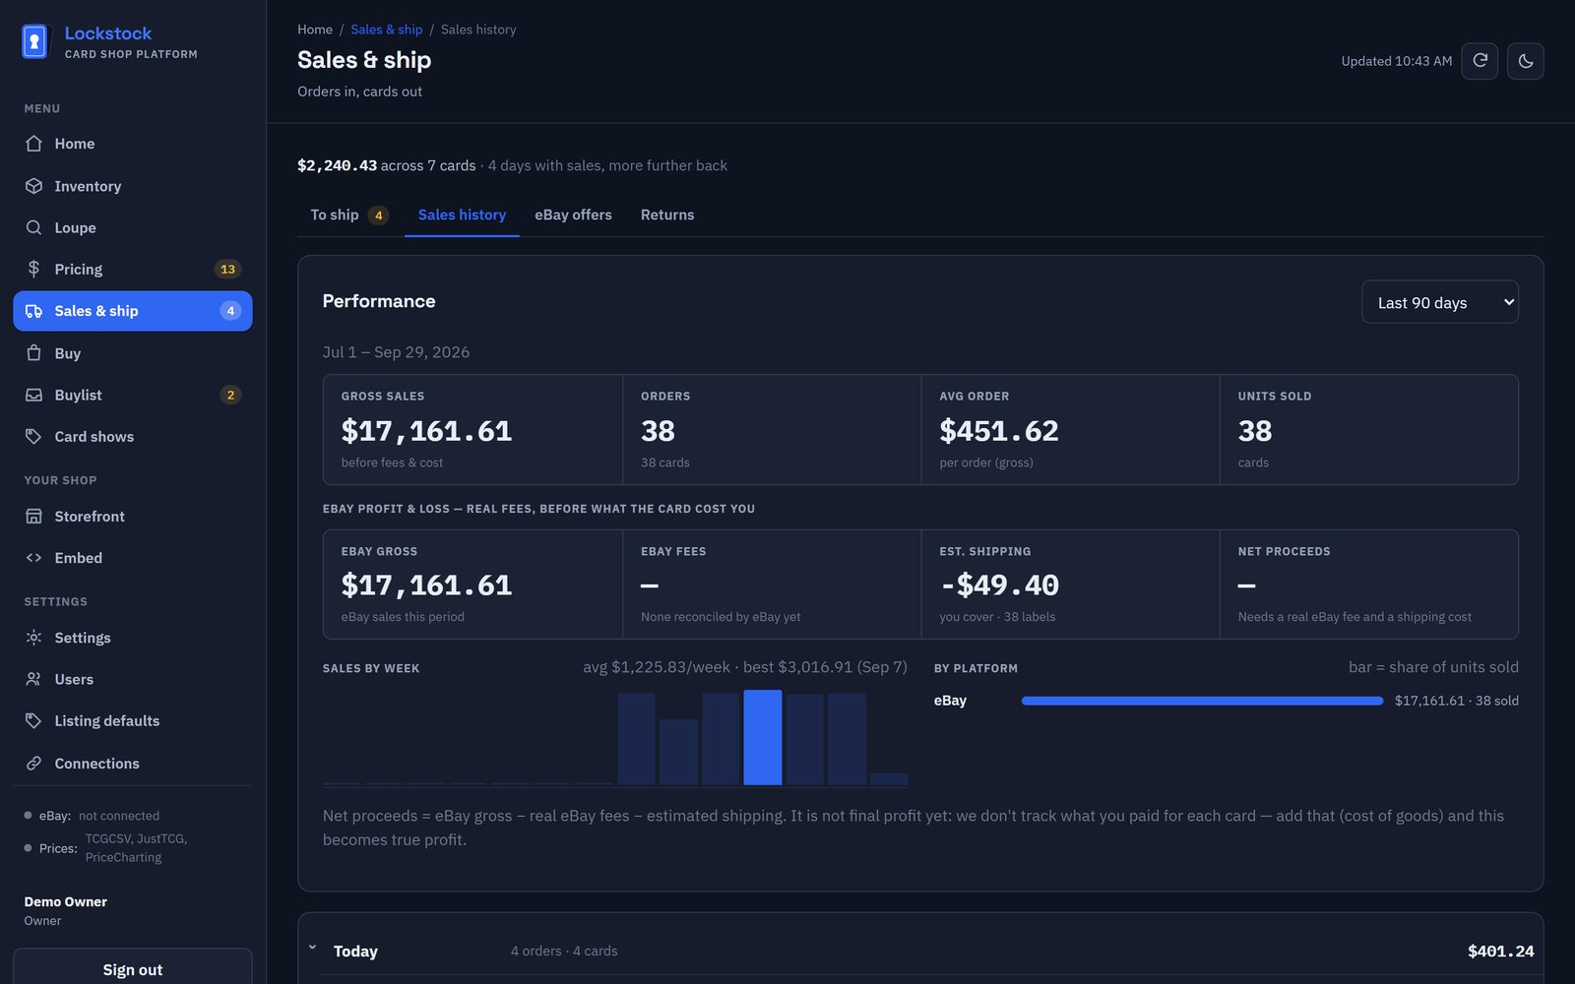The image size is (1575, 984).
Task: Open Listing defaults
Action: [133, 721]
